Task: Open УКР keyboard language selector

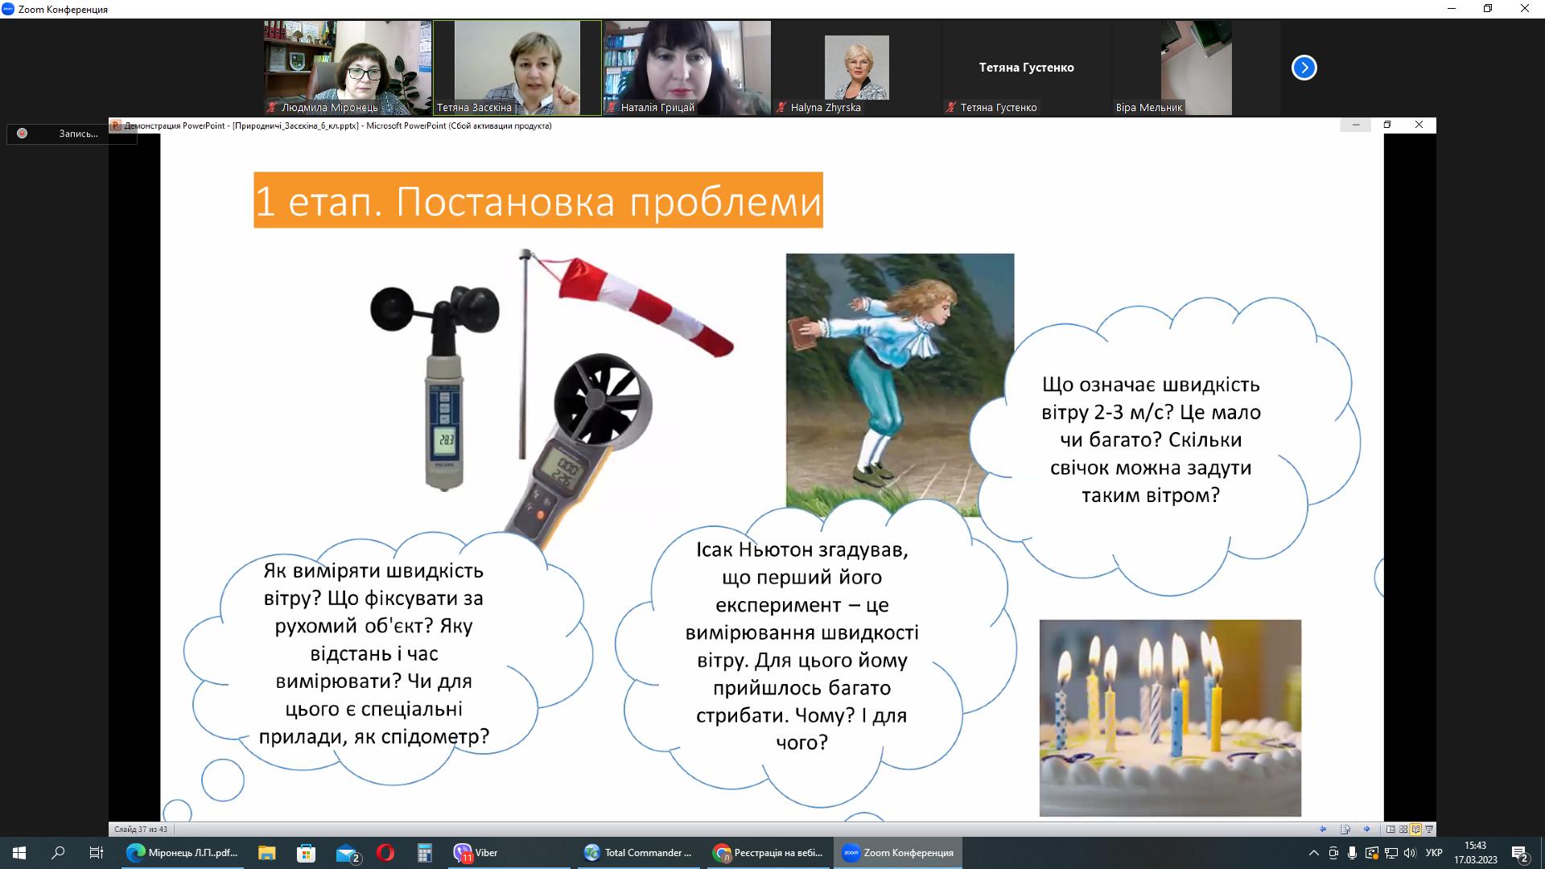Action: pos(1434,853)
